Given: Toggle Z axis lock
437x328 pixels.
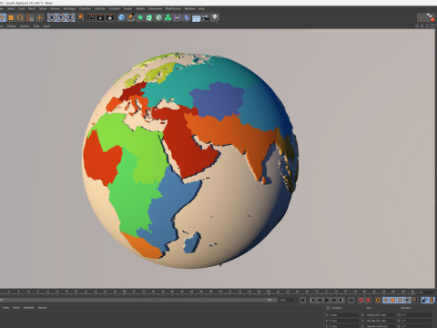Looking at the screenshot, I should click(x=70, y=17).
